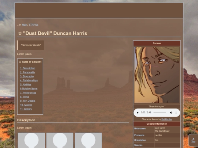Click the He/Him pronouns value

tap(158, 135)
